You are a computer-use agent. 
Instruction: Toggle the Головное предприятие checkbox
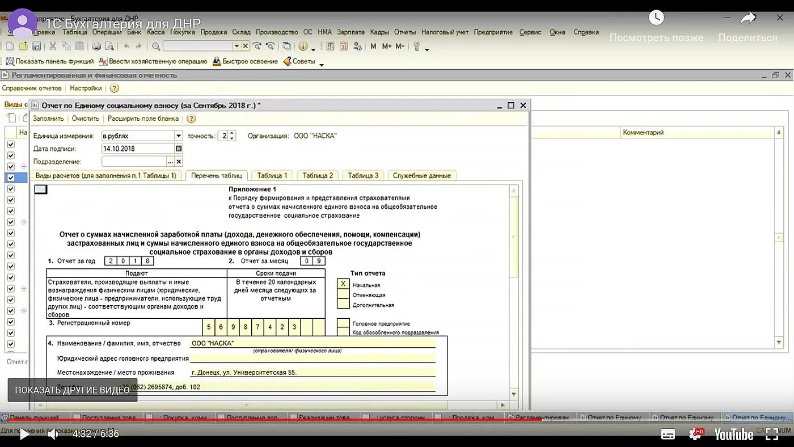point(343,323)
